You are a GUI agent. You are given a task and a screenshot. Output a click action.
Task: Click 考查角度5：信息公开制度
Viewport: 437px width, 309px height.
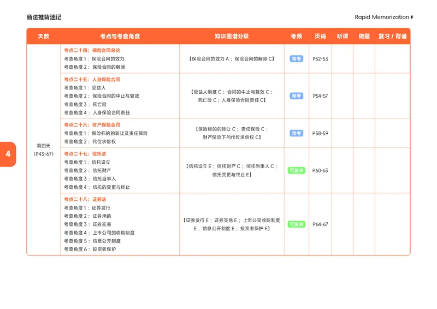[92, 241]
